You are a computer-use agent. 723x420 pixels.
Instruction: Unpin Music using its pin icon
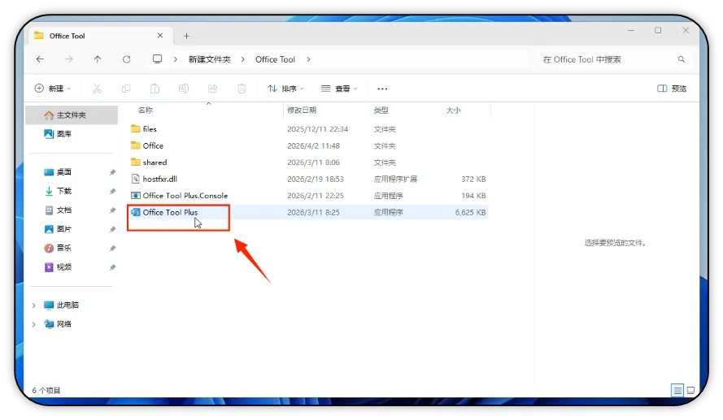click(x=112, y=249)
